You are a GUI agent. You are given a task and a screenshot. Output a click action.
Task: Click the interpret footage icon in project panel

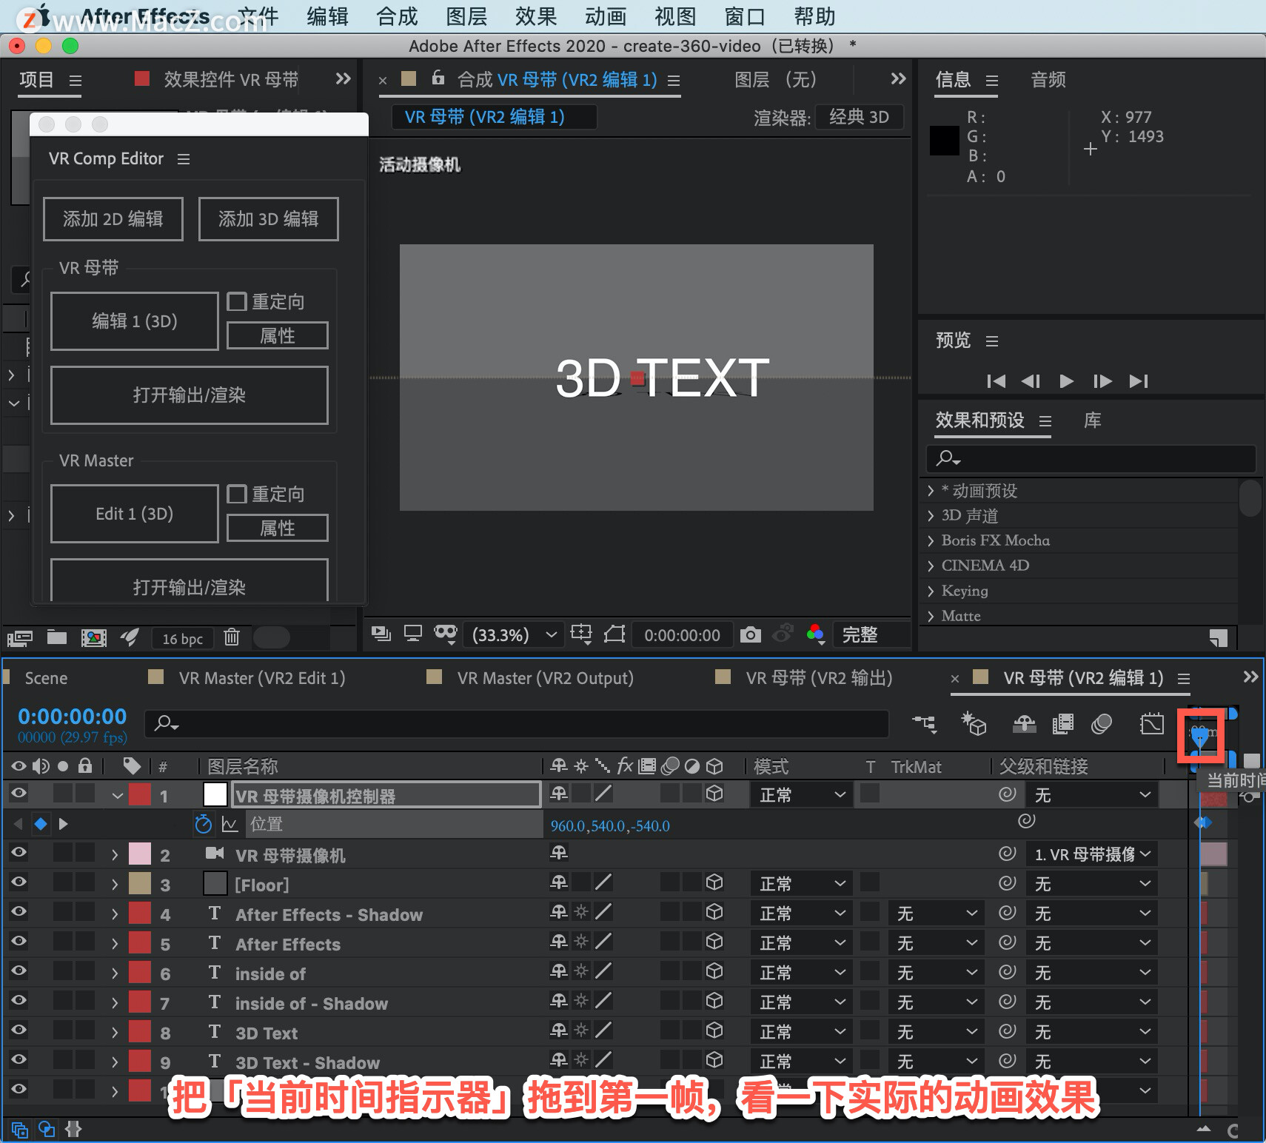[20, 637]
